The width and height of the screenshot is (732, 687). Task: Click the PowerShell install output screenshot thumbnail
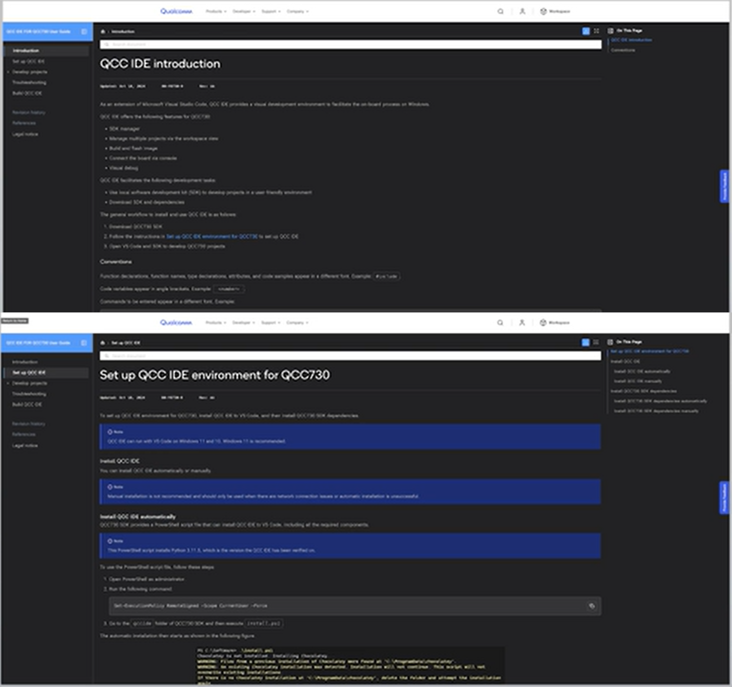click(350, 665)
